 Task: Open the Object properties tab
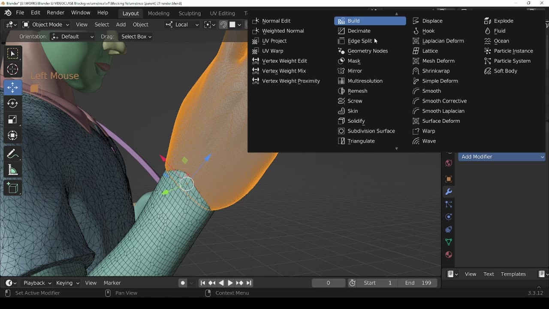point(449,179)
